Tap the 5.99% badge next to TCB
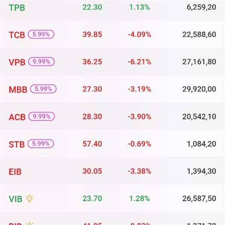Viewport: 225px width, 225px height. (x=41, y=34)
